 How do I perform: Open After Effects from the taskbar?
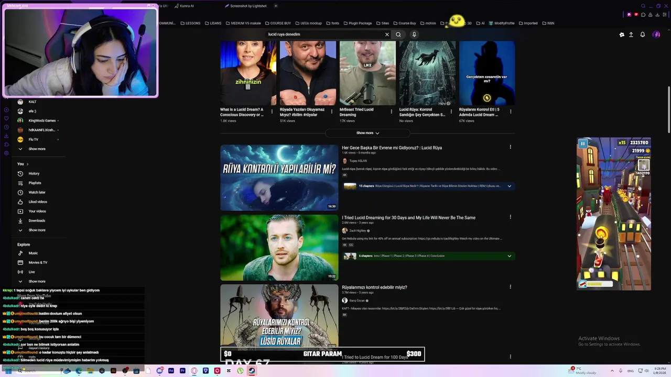click(171, 371)
